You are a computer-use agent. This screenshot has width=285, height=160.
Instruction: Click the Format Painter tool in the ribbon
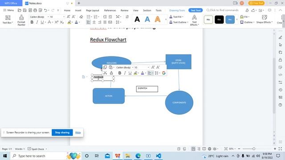click(x=21, y=20)
